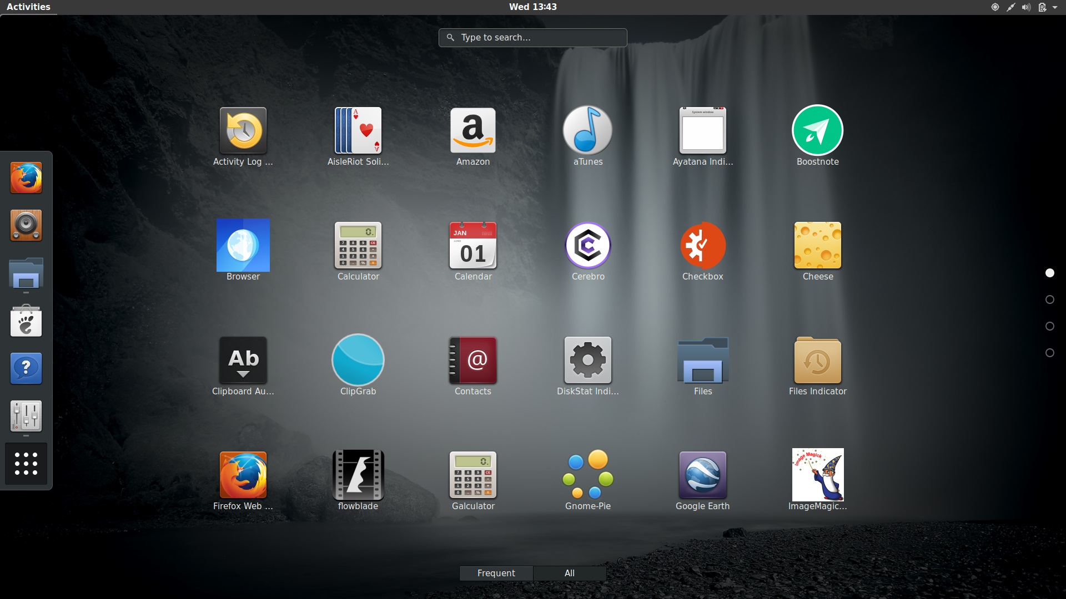Start AisleRiot Solitaire
The height and width of the screenshot is (599, 1066).
coord(358,130)
